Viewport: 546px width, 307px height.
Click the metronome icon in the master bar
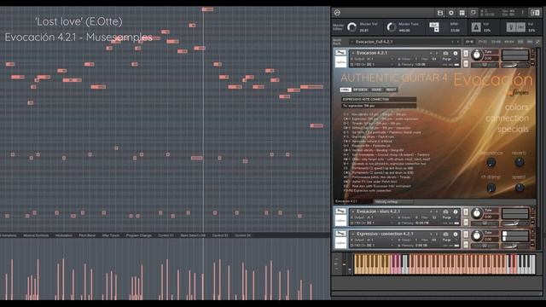pos(476,27)
